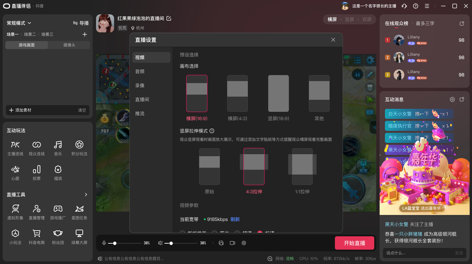Add a new scene with plus icon
The image size is (472, 264).
tap(85, 34)
